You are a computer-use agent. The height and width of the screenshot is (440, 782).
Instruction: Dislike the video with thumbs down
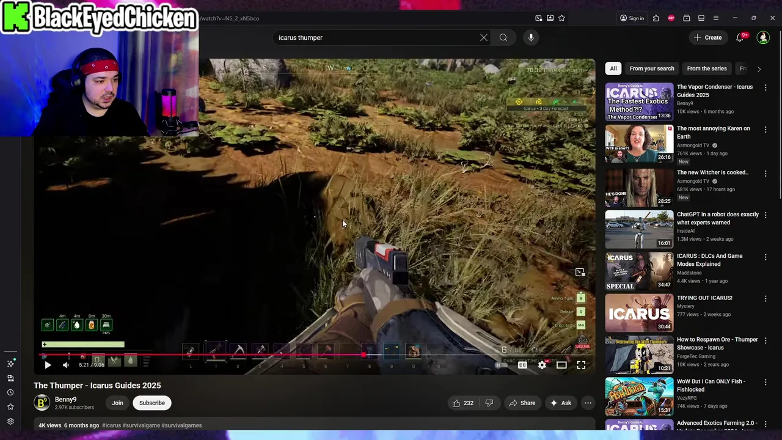coord(489,403)
